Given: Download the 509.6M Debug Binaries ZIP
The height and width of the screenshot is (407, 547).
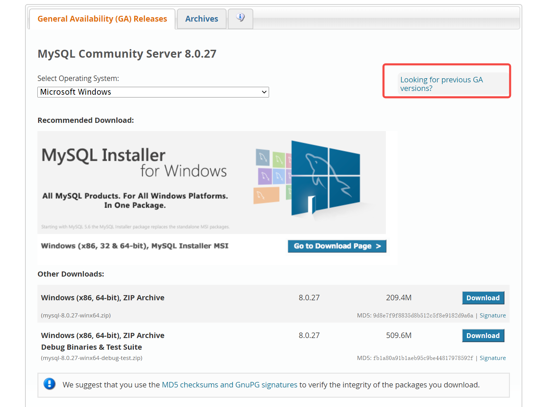Looking at the screenshot, I should (x=483, y=336).
